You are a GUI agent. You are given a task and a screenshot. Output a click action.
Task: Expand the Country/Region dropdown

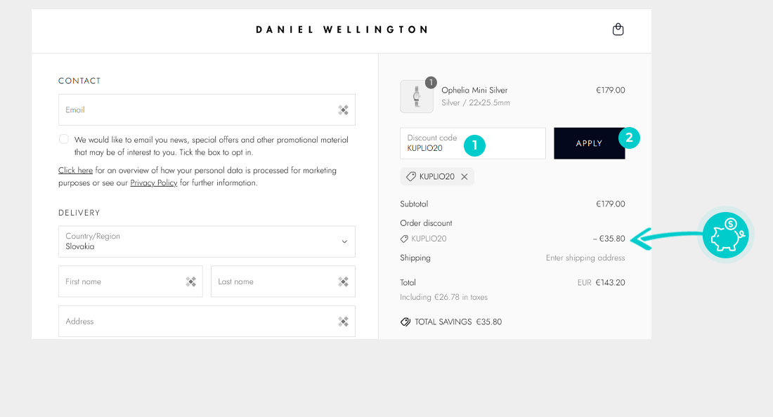[207, 241]
